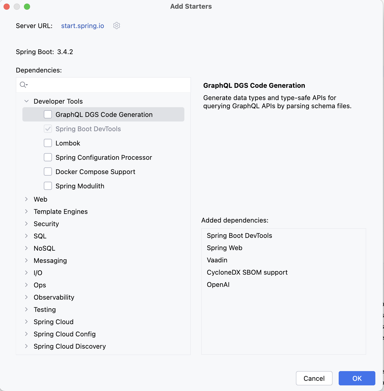Collapse the Developer Tools group
The width and height of the screenshot is (384, 391).
coord(26,101)
